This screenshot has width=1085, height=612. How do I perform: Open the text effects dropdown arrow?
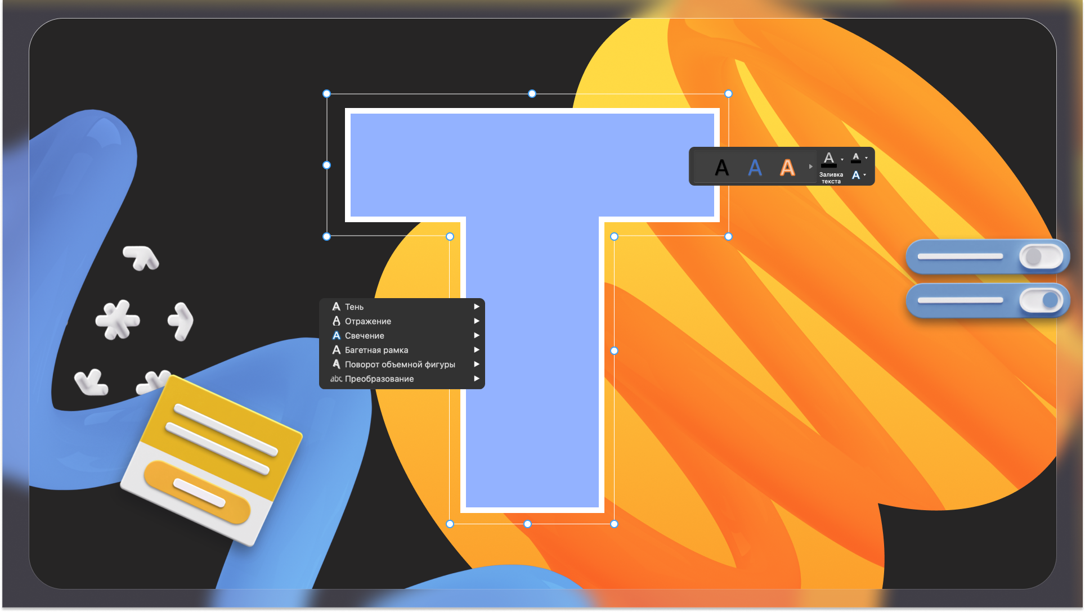865,175
